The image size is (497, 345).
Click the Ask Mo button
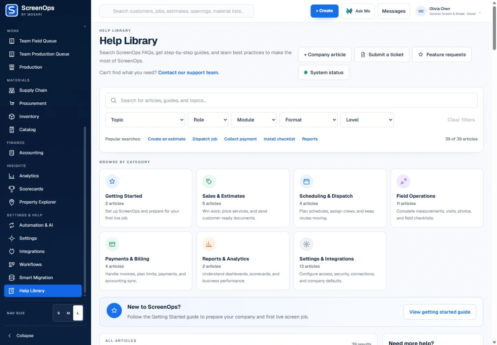(x=358, y=11)
